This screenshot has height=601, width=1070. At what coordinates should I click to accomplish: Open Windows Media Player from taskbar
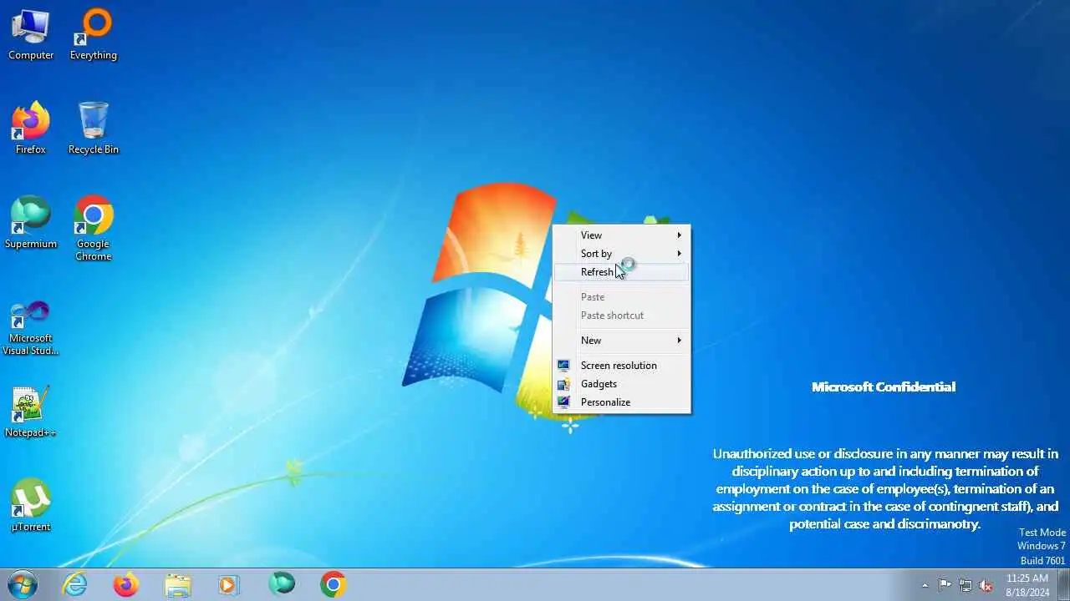(229, 585)
